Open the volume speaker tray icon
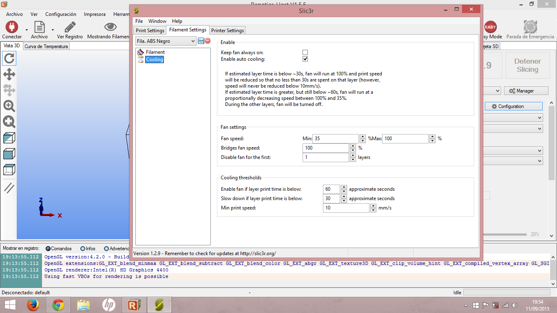The image size is (557, 313). pos(515,305)
